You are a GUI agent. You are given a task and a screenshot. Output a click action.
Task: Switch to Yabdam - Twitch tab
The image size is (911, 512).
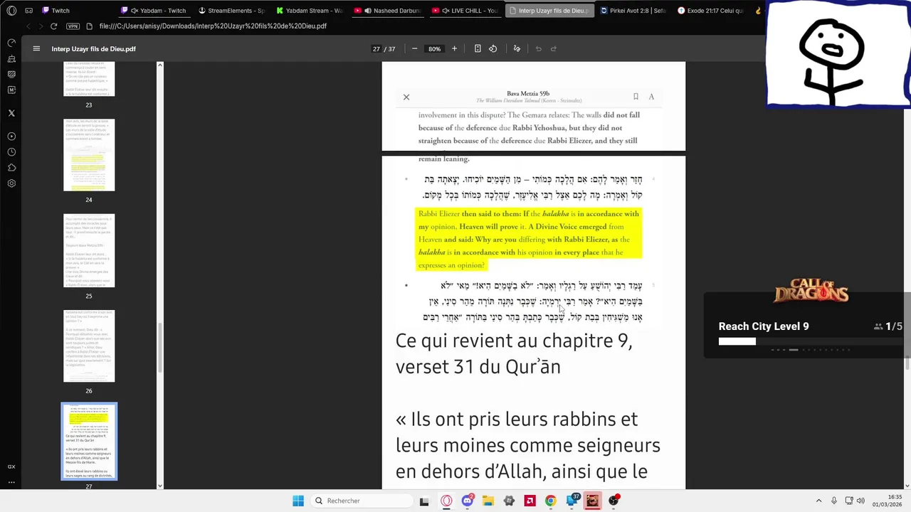pyautogui.click(x=154, y=11)
